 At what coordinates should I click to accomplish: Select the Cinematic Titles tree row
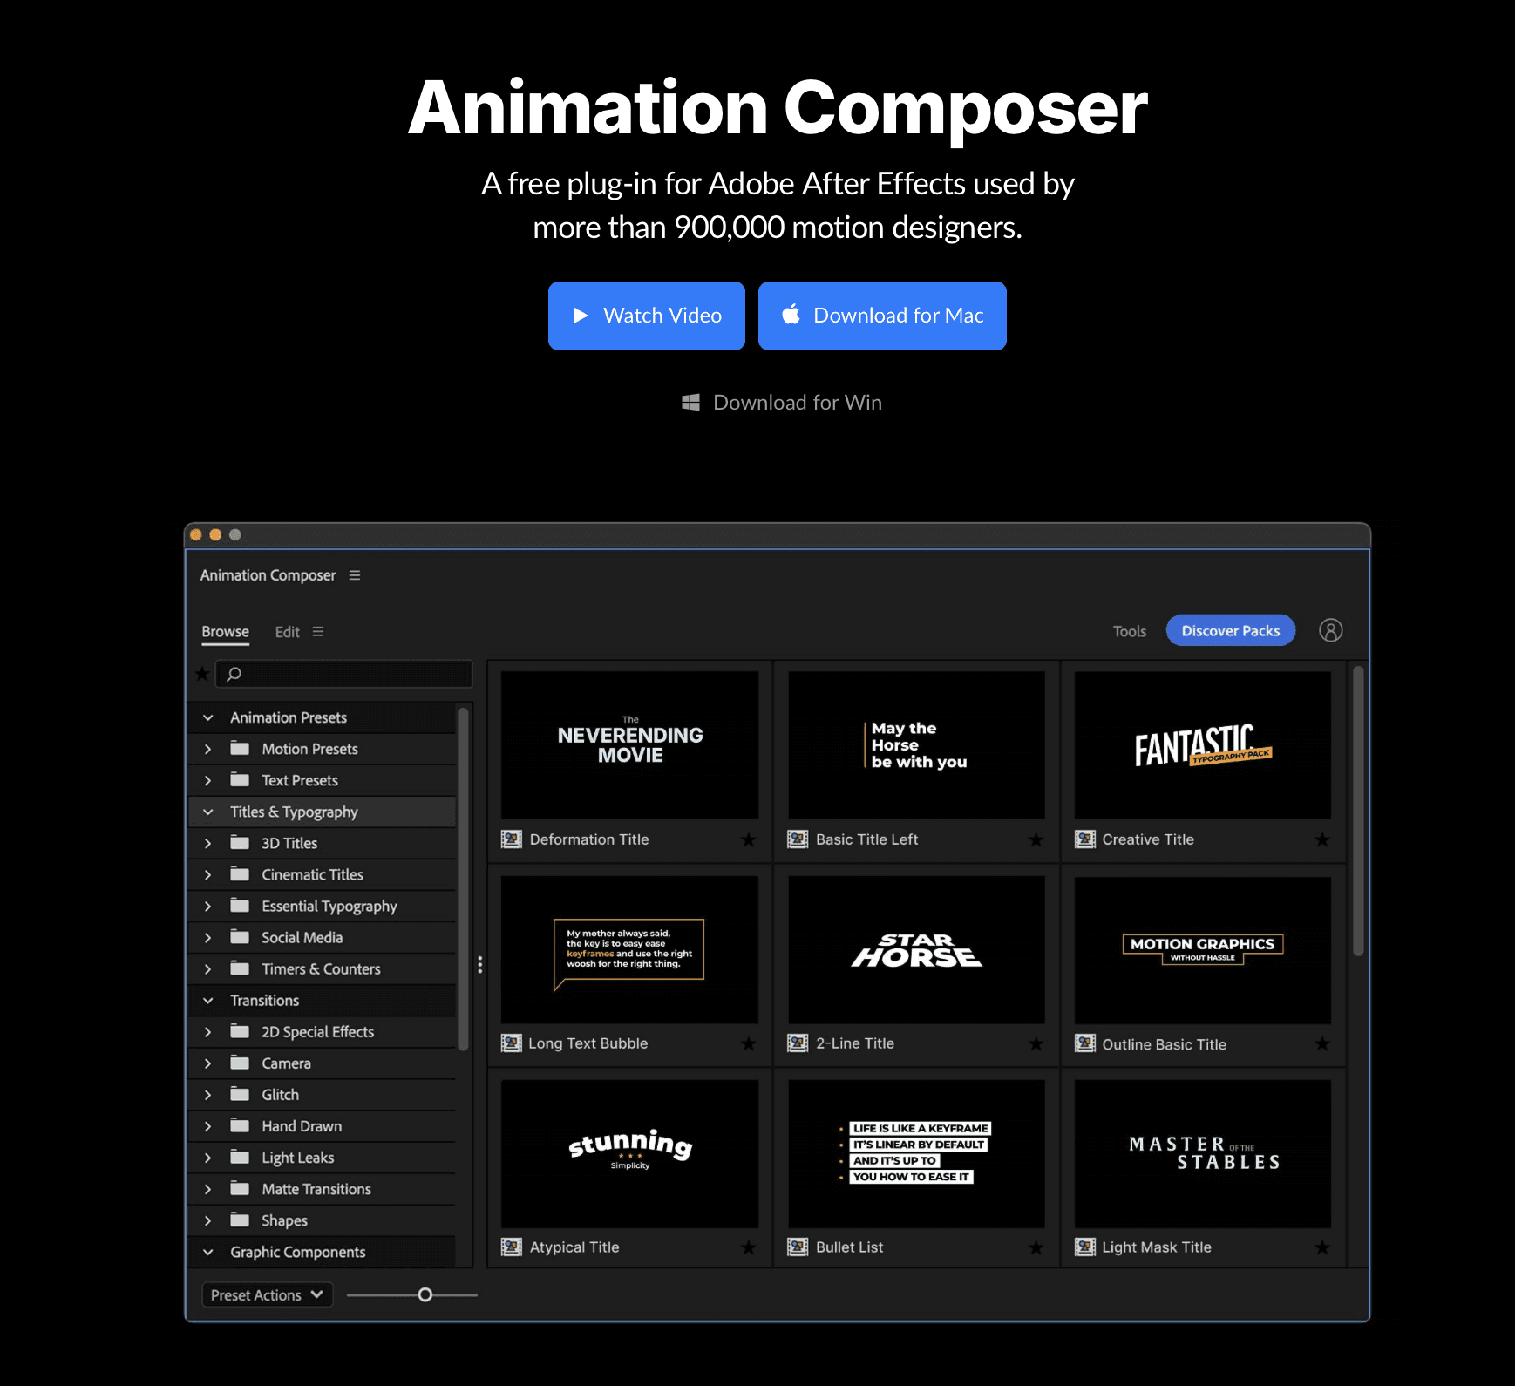point(322,874)
